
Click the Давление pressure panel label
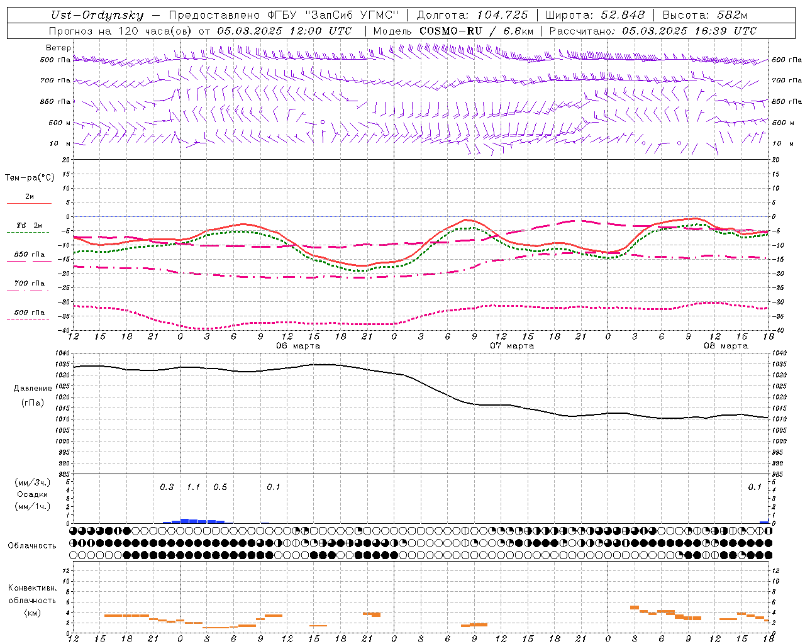pyautogui.click(x=33, y=389)
